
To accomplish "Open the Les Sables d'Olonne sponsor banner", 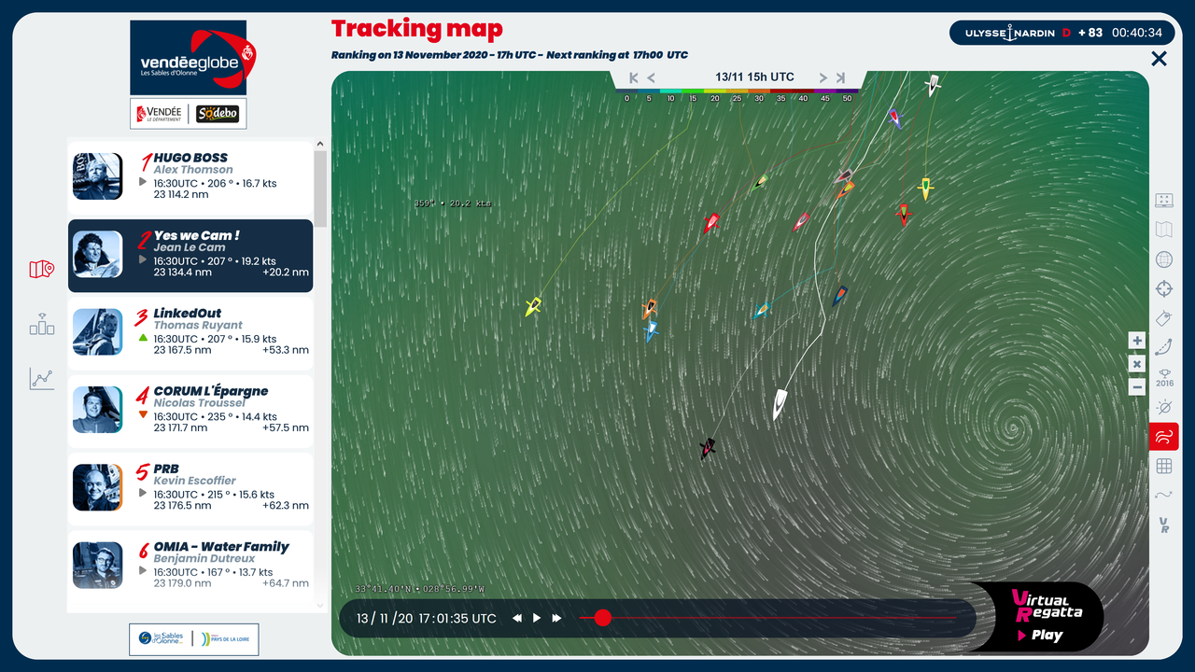I will coord(193,639).
